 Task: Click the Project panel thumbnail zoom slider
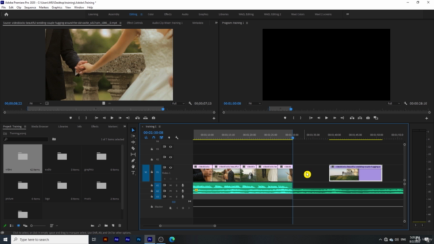click(38, 226)
